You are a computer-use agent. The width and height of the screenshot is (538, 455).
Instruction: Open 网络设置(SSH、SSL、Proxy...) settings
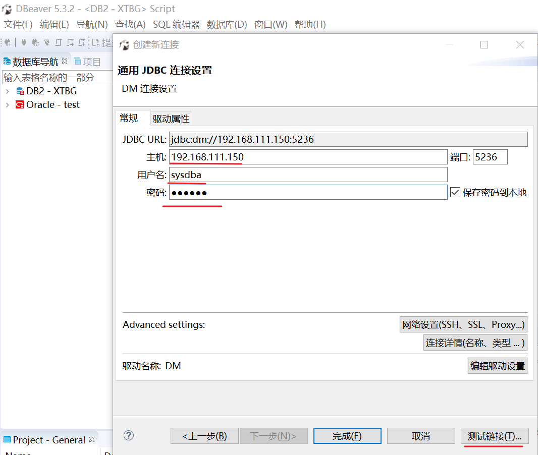(x=463, y=324)
